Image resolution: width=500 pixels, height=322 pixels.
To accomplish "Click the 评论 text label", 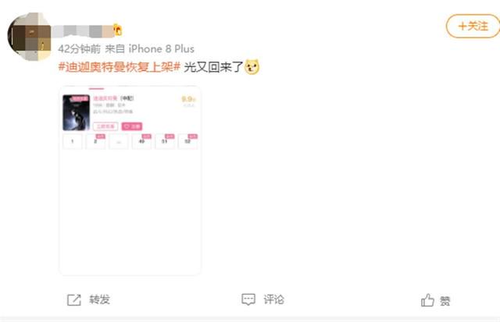I will tap(273, 299).
